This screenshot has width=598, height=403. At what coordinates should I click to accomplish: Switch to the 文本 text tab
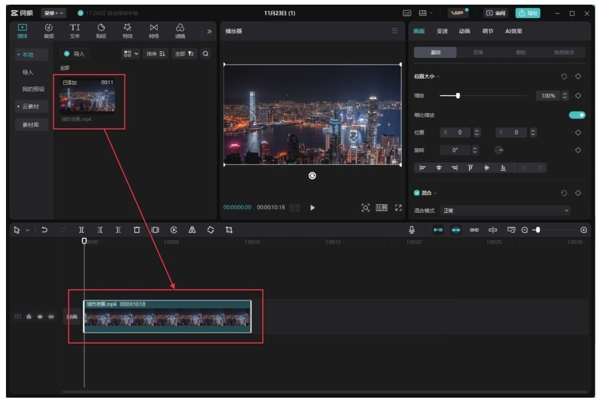(x=75, y=31)
